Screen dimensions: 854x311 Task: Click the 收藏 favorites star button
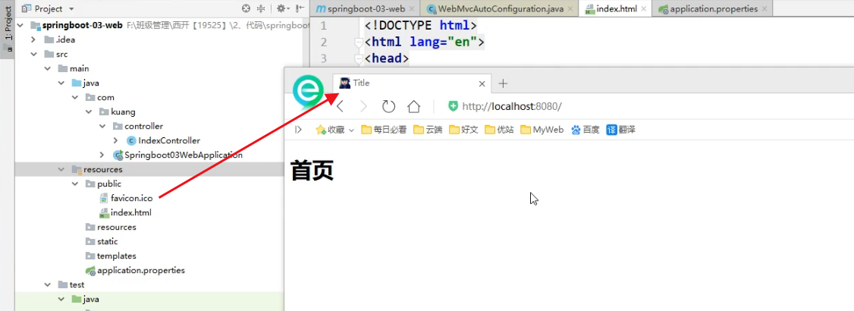pos(331,130)
